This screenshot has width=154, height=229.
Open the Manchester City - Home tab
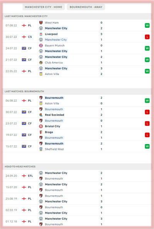[x=44, y=7]
